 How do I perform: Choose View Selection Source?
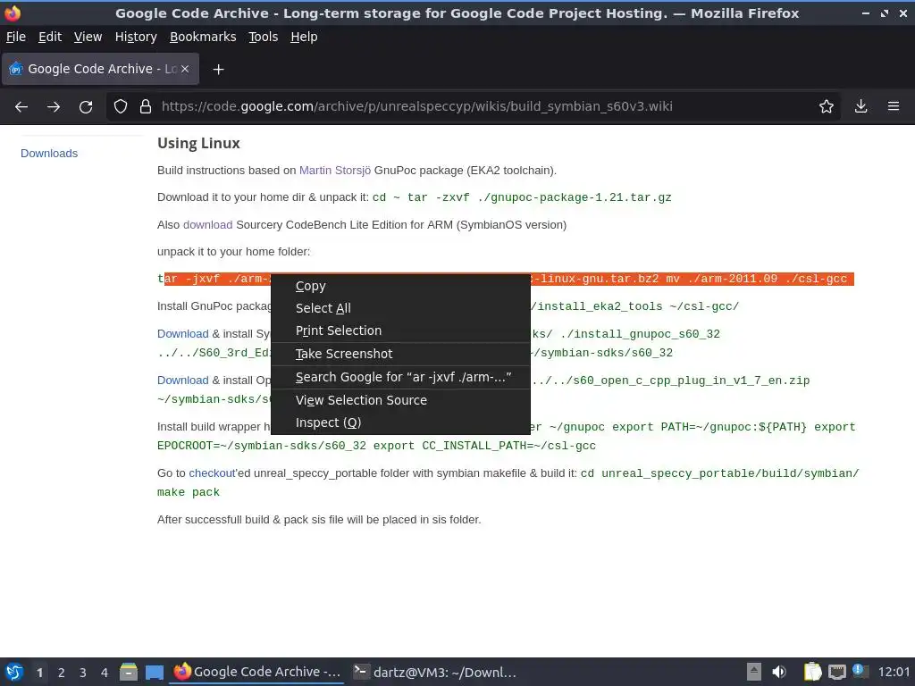pos(401,400)
